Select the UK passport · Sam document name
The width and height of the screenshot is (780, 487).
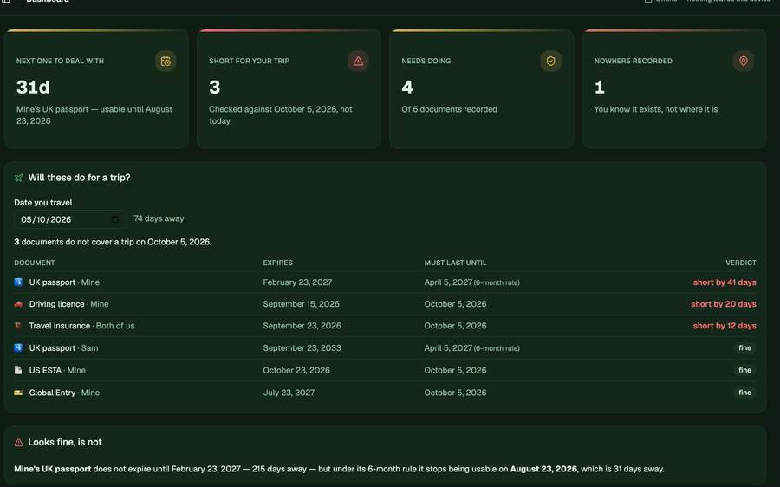click(x=63, y=347)
